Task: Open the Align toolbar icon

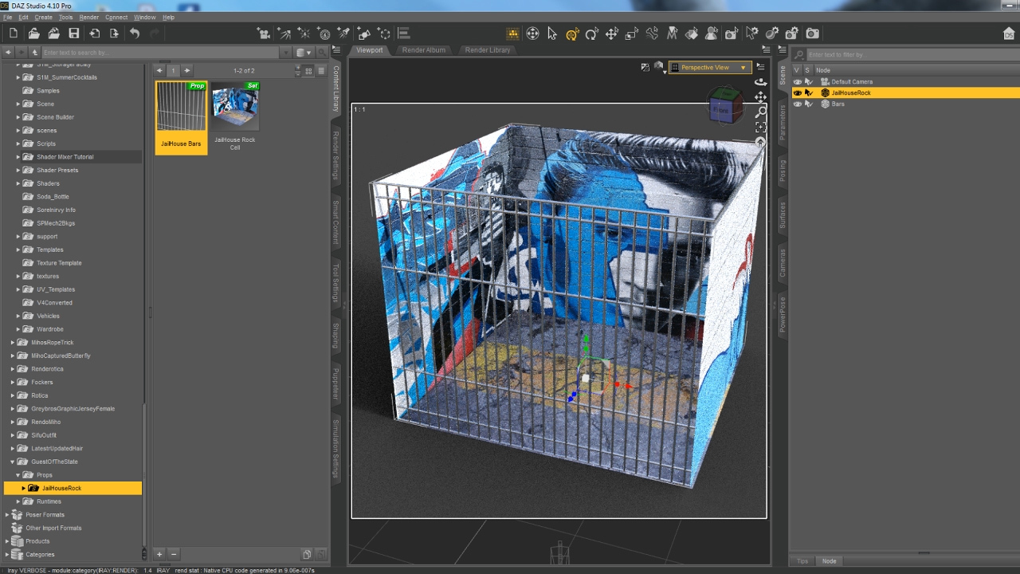Action: click(x=403, y=33)
